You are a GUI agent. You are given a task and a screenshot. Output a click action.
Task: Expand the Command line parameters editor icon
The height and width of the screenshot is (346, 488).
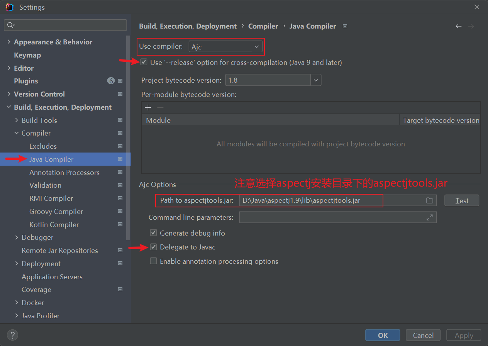tap(430, 217)
